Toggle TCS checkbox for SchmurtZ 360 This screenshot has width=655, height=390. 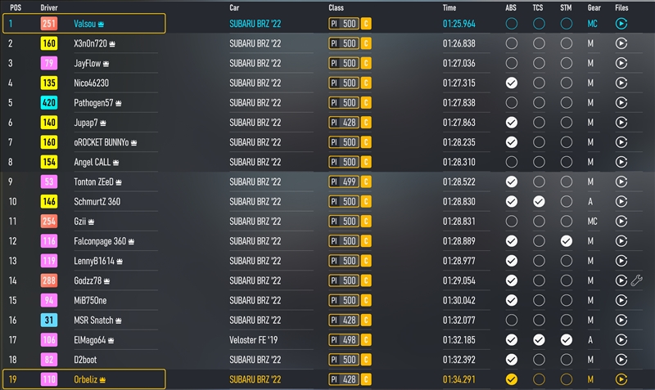(x=539, y=201)
